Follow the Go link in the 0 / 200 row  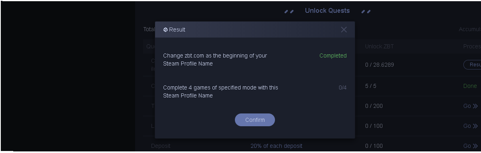tap(471, 106)
